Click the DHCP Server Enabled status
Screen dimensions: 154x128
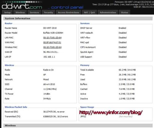(122, 28)
